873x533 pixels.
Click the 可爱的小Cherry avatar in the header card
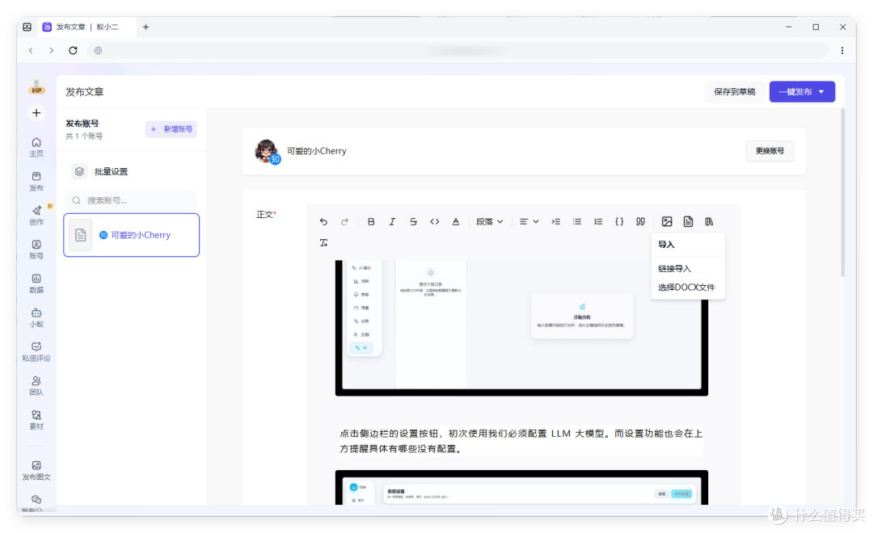267,151
